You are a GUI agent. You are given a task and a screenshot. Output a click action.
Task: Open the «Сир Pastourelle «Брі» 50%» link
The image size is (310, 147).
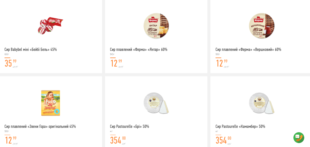[x=129, y=126]
